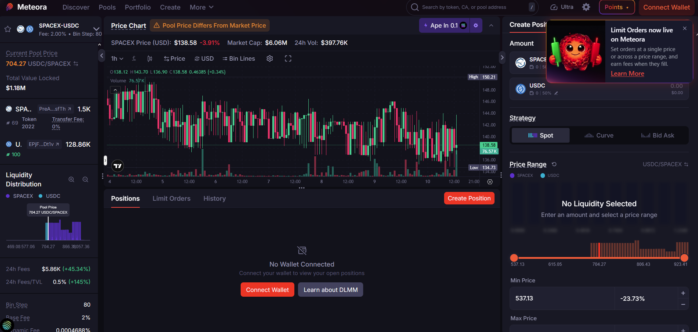Viewport: 698px width, 332px height.
Task: Decrease Min Price with minus stepper
Action: (683, 304)
